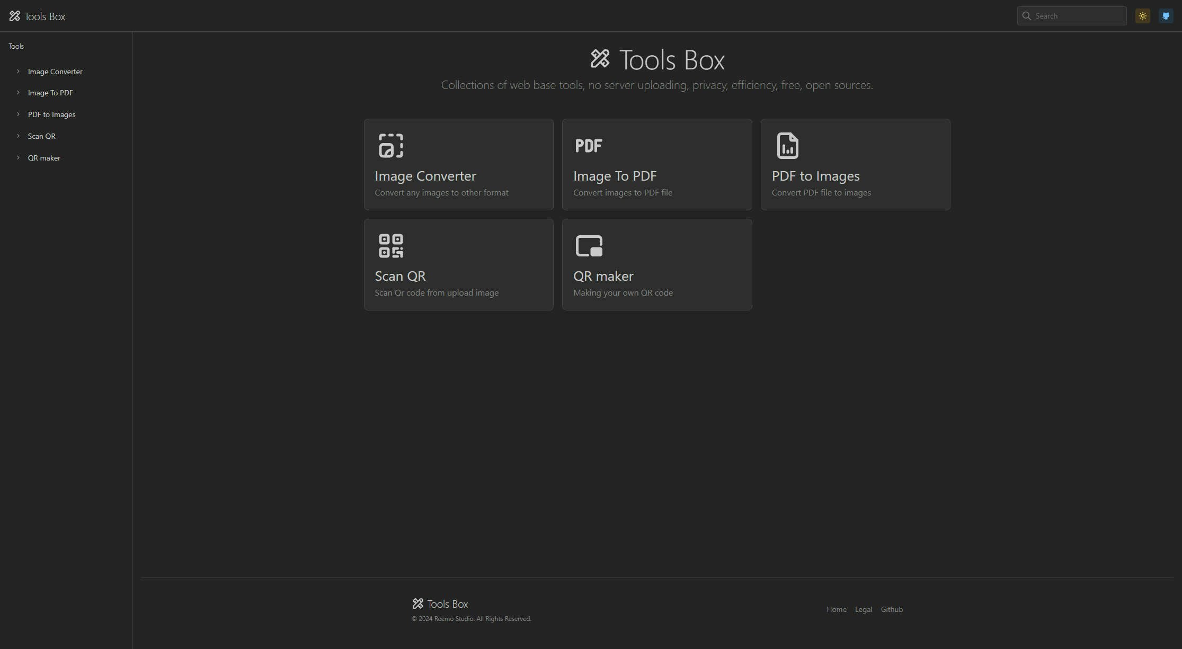
Task: Select PDF to Images in the sidebar
Action: click(x=51, y=114)
